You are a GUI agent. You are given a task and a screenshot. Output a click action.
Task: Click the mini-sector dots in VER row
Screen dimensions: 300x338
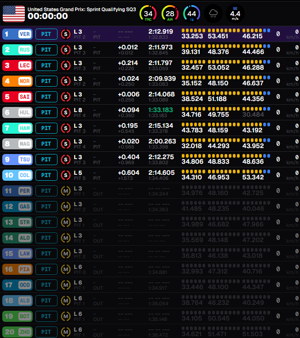pos(226,30)
